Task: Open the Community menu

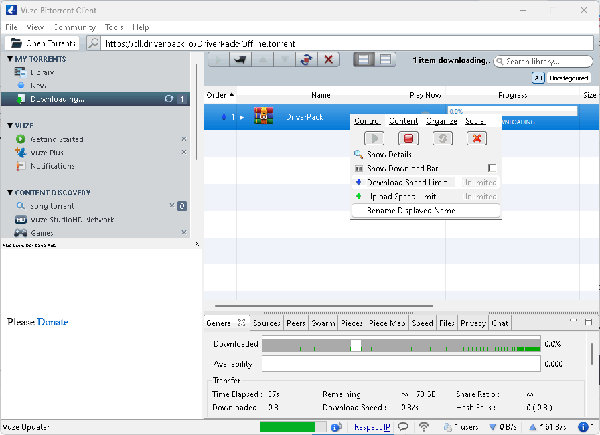Action: tap(74, 27)
